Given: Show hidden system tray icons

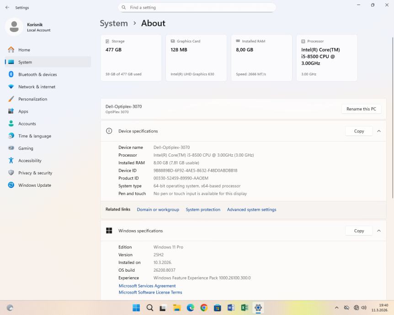Looking at the screenshot, I should [337, 308].
